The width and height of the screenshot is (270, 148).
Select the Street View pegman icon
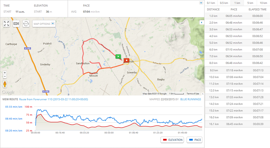click(5, 84)
